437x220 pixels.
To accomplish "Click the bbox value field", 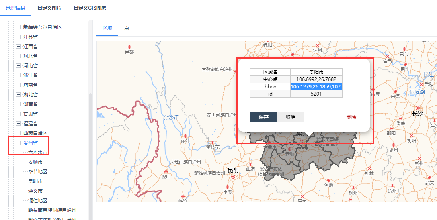I will pos(316,87).
